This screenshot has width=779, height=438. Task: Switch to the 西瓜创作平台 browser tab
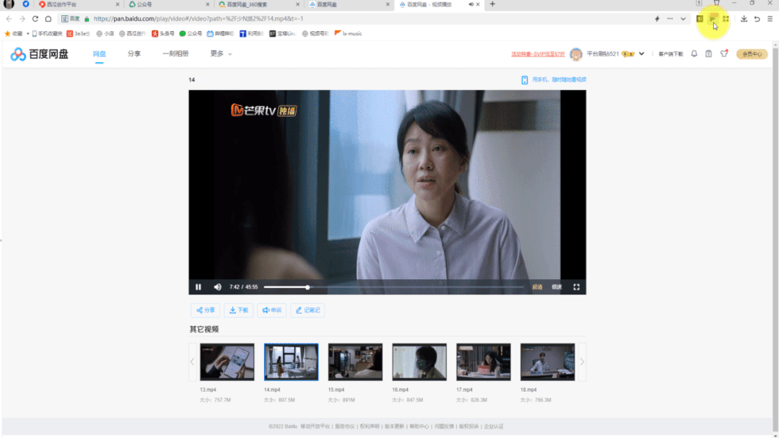pyautogui.click(x=79, y=4)
